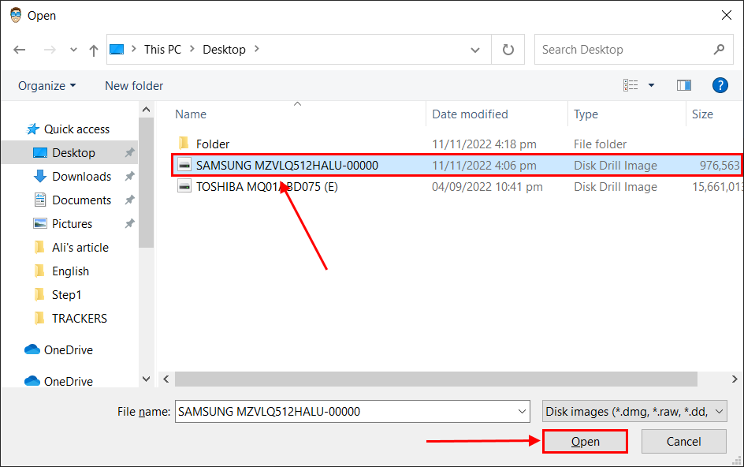Viewport: 744px width, 467px height.
Task: Click 11/11/2022 4:06 pm date cell
Action: [484, 166]
